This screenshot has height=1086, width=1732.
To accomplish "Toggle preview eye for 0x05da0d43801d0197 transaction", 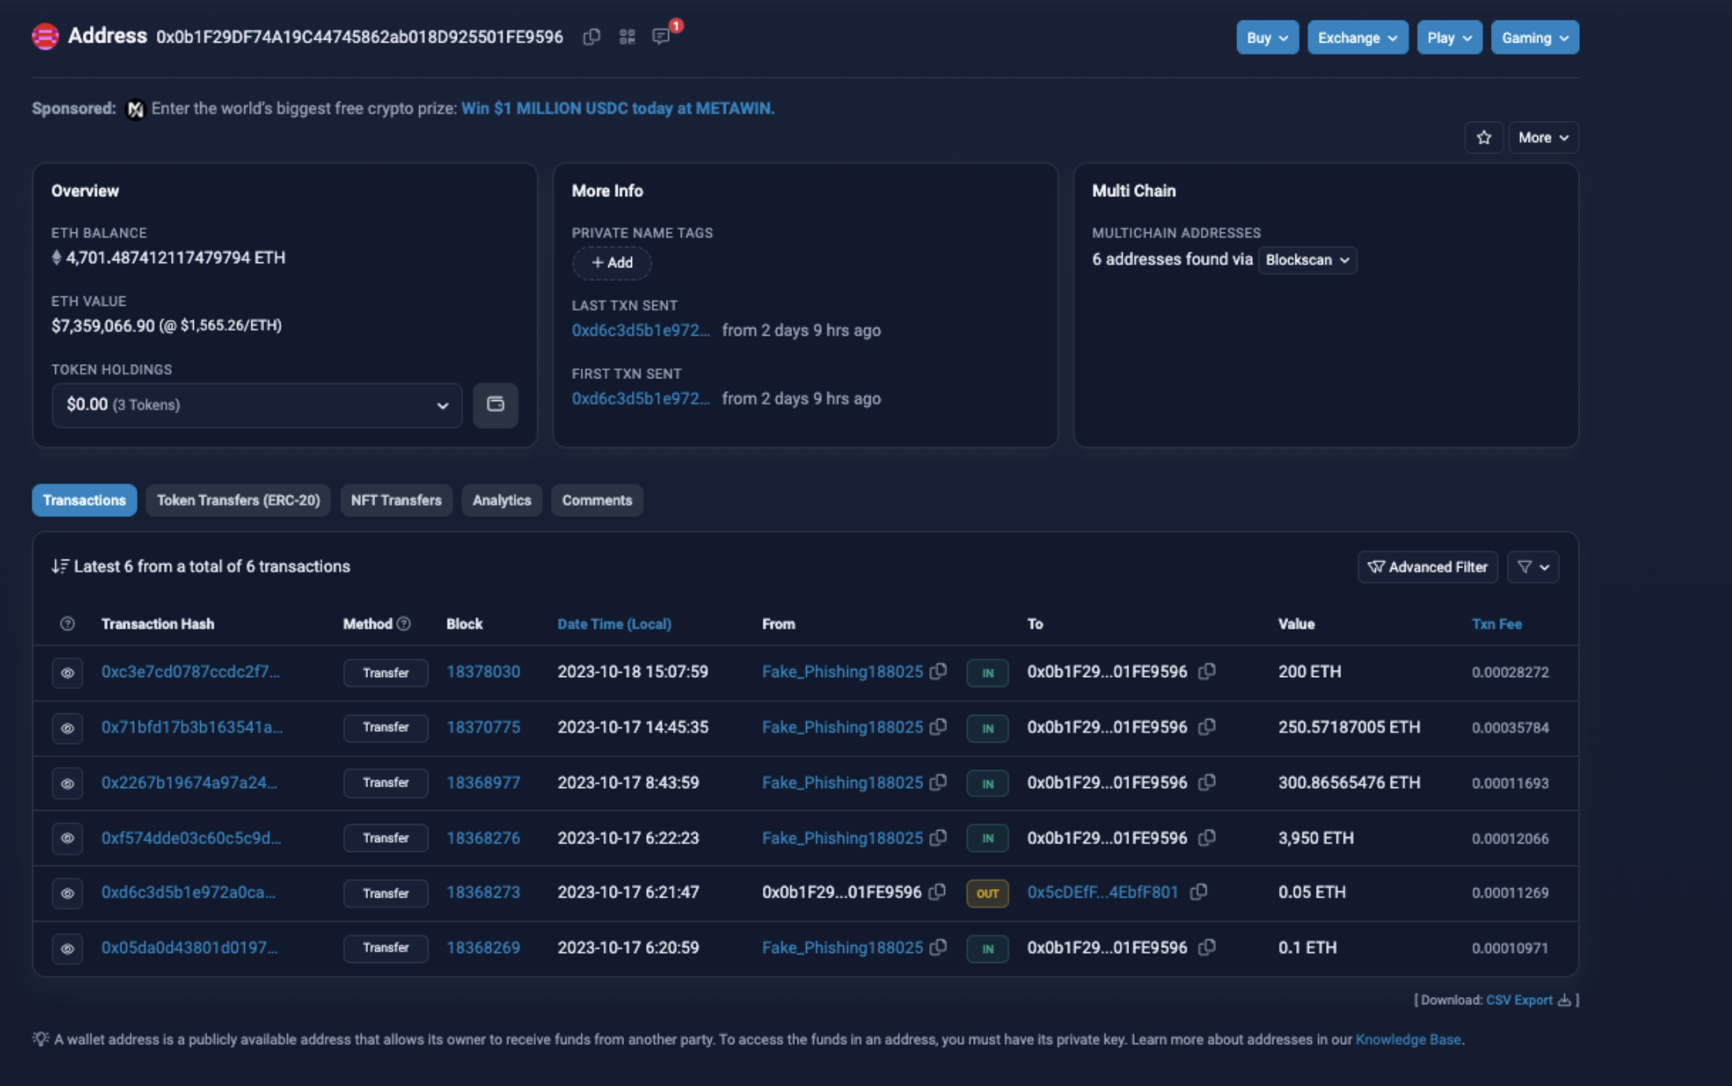I will (67, 948).
